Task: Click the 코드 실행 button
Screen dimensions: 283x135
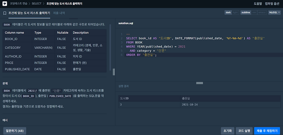Action: (x=244, y=131)
